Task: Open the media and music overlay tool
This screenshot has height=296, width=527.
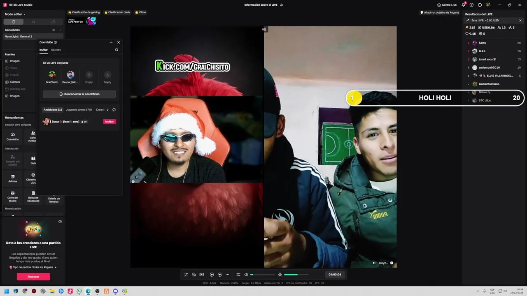Action: 194,275
